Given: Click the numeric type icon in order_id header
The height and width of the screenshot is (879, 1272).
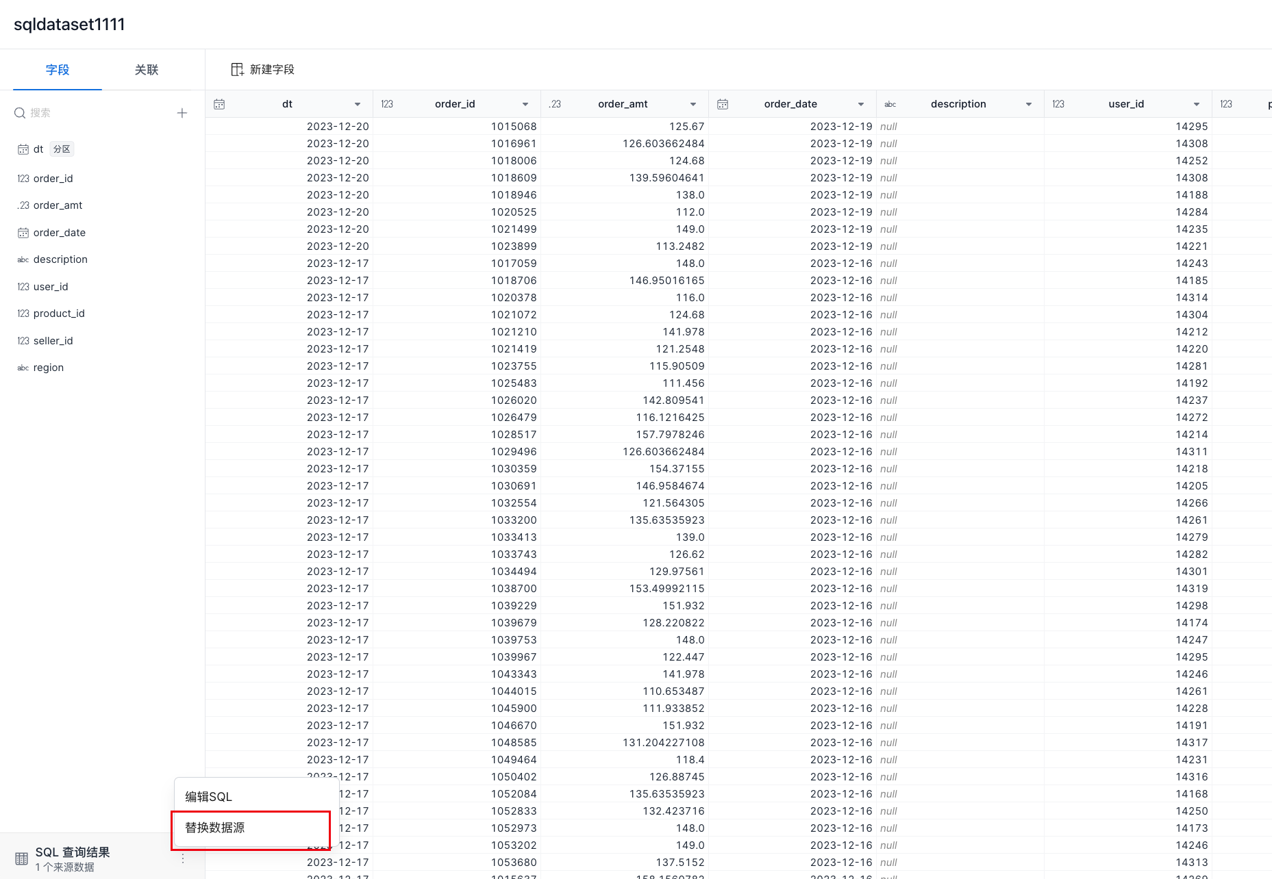Looking at the screenshot, I should click(387, 104).
